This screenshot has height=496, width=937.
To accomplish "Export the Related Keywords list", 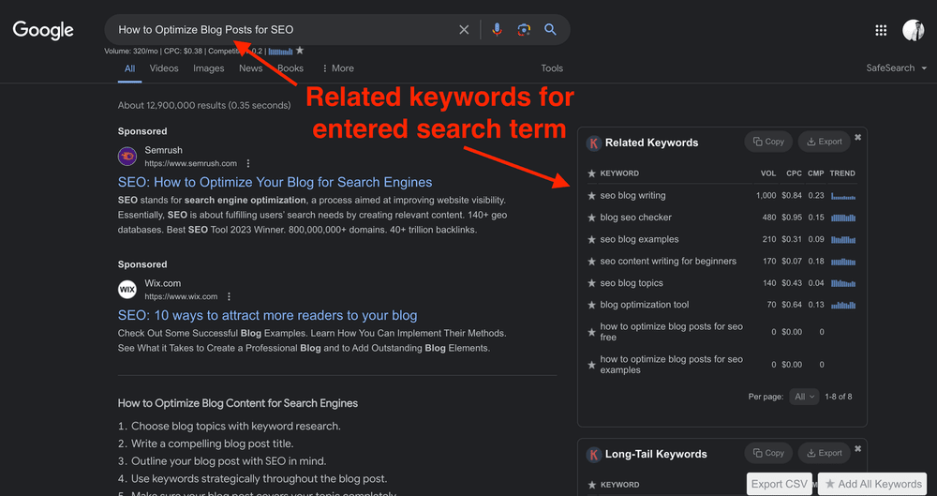I will pos(824,142).
